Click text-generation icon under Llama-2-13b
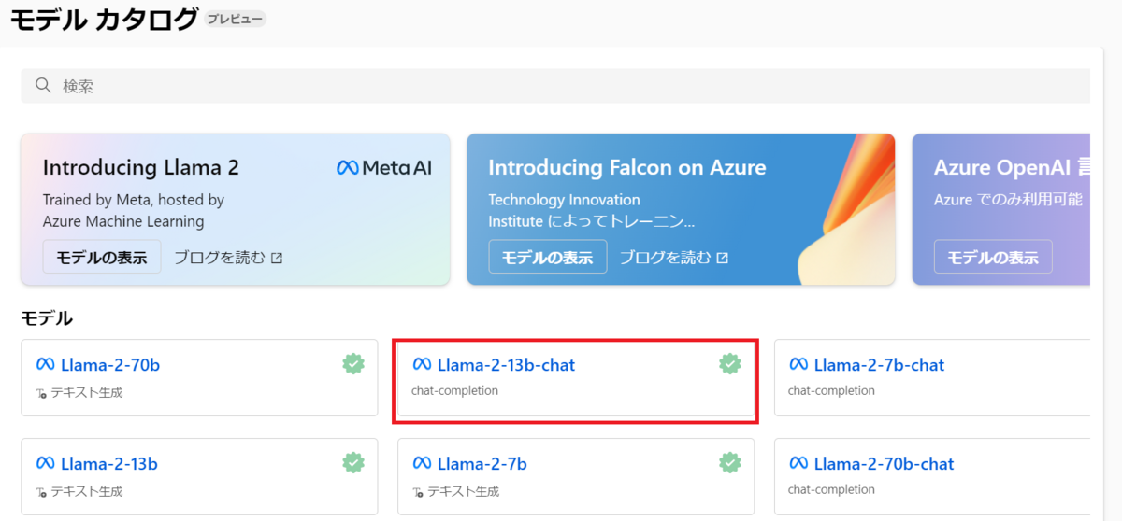The height and width of the screenshot is (521, 1122). (x=41, y=492)
